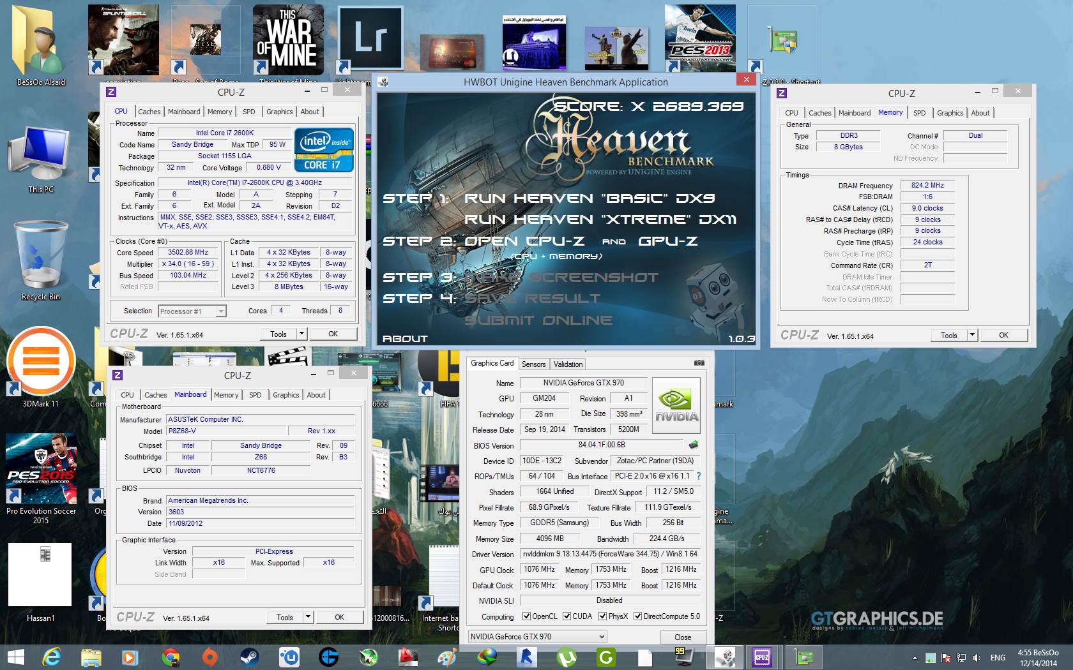Click the Tools button in the CPU tab CPU-Z window

click(278, 334)
